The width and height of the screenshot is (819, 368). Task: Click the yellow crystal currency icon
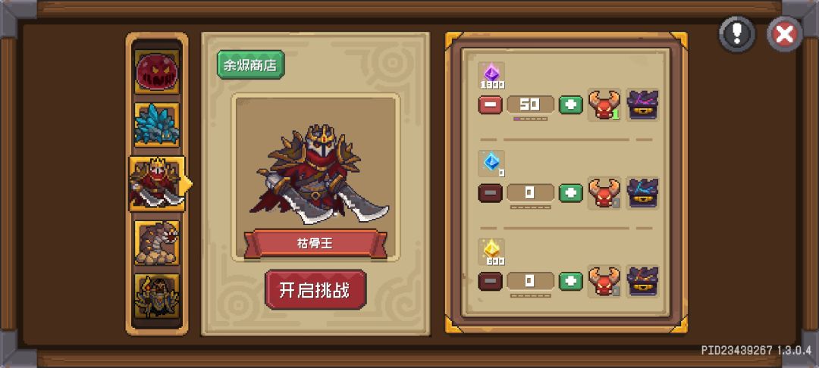(491, 251)
